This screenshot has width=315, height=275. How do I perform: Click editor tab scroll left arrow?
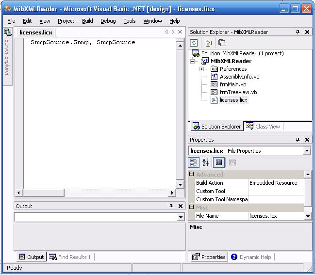coord(166,32)
